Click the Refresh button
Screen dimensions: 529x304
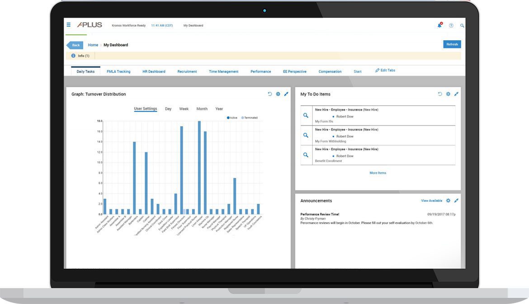coord(452,44)
